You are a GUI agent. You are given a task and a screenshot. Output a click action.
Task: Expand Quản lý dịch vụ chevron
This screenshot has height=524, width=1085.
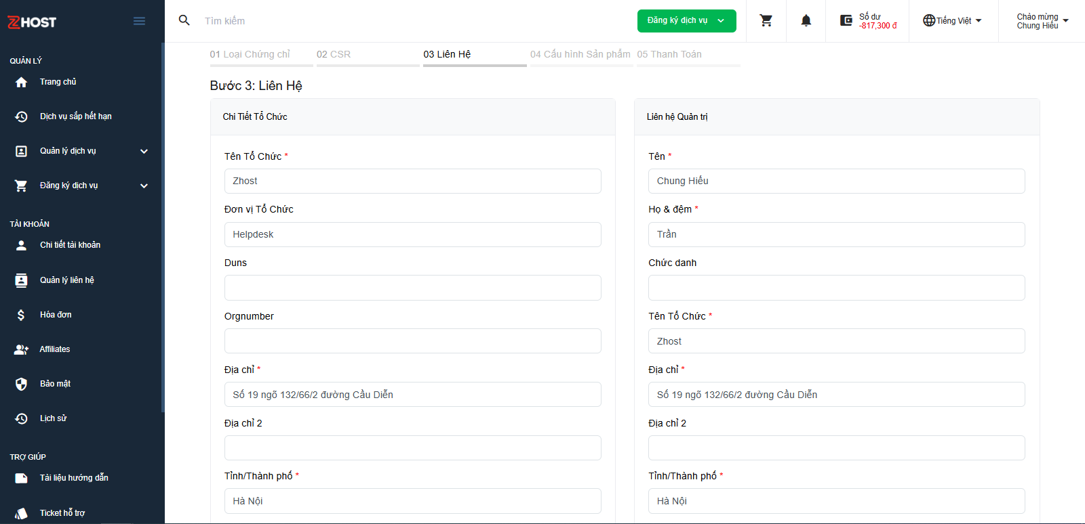pyautogui.click(x=144, y=151)
